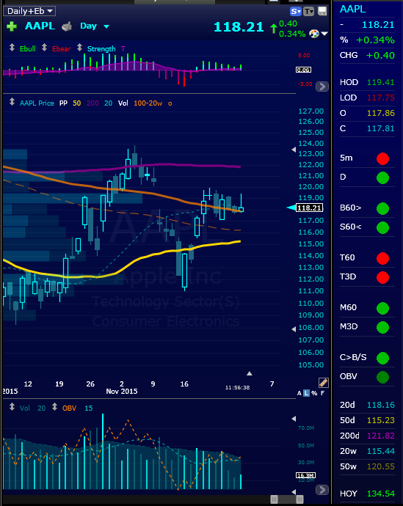This screenshot has height=506, width=403.
Task: Click the reorder arrows beside Ebear
Action: 45,48
